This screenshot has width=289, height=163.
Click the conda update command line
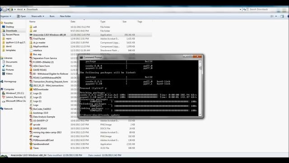point(99,115)
